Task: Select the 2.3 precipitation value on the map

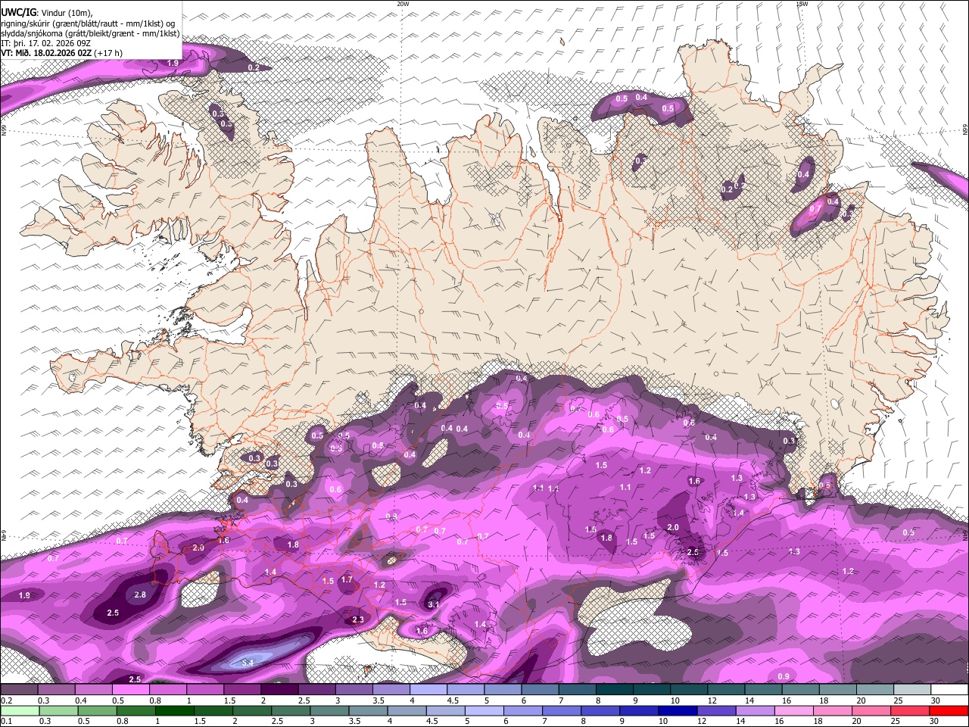Action: point(358,620)
